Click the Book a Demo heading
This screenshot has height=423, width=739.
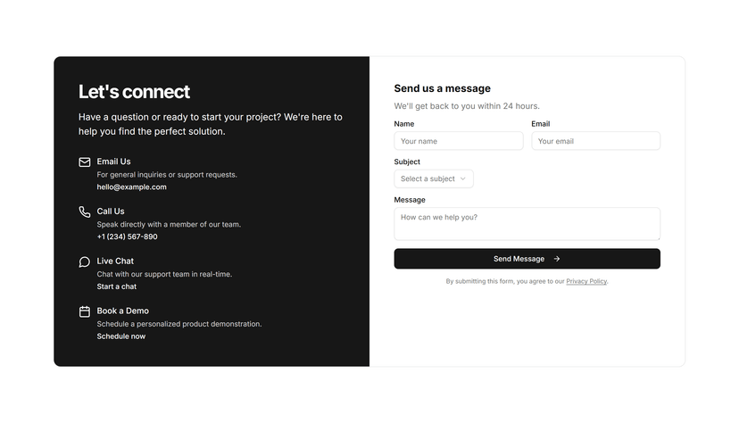122,311
